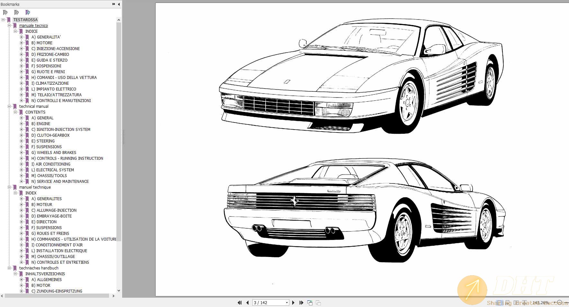This screenshot has width=569, height=307.
Task: Select the M) CHASSIS/TOOLS bookmark
Action: click(x=49, y=176)
